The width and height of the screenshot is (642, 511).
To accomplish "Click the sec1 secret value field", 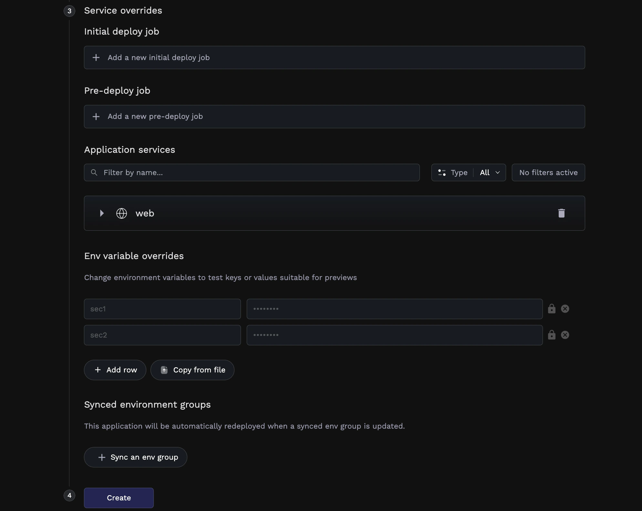I will coord(394,309).
